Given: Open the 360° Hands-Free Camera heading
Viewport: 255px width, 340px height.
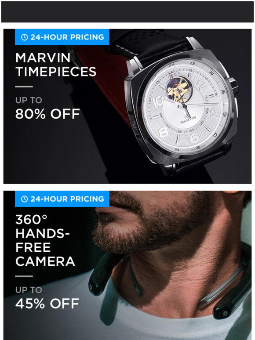Looking at the screenshot, I should click(45, 240).
